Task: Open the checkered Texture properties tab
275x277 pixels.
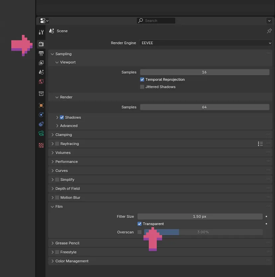Action: click(x=41, y=145)
